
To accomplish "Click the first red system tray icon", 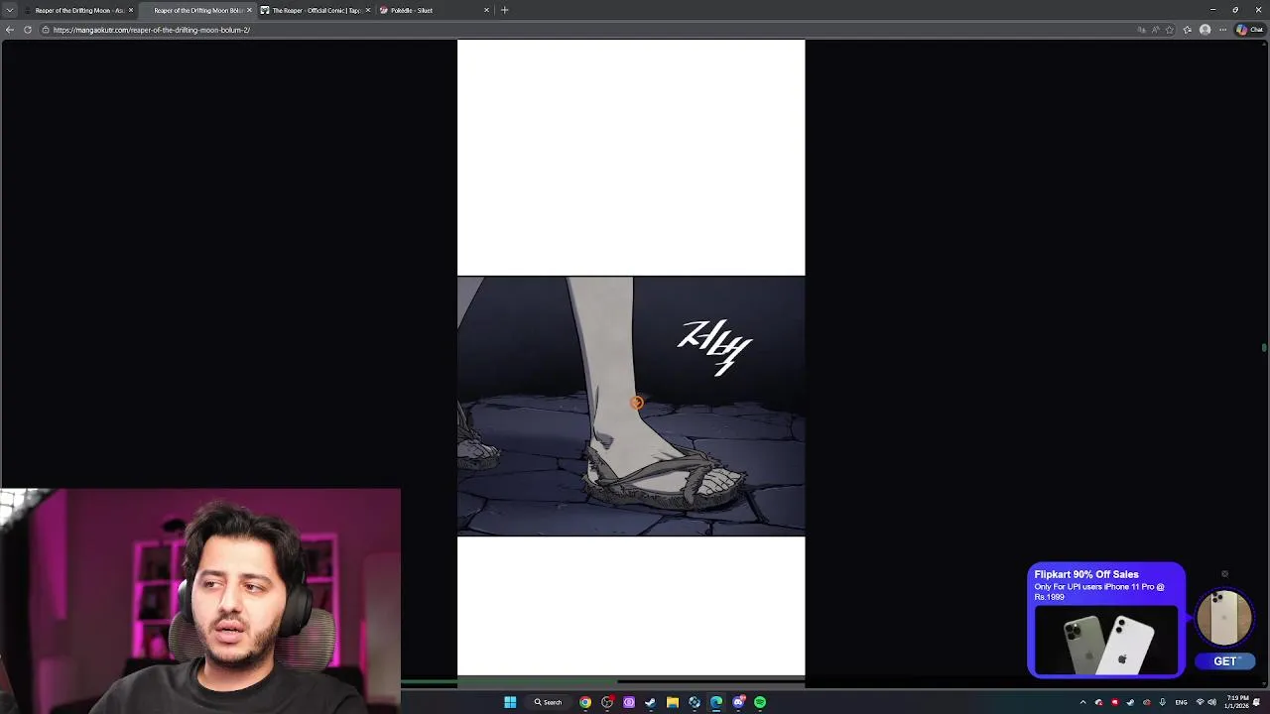I will 1114,702.
